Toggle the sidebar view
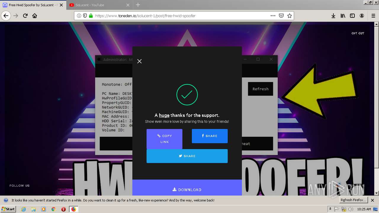The width and height of the screenshot is (379, 213). [352, 16]
